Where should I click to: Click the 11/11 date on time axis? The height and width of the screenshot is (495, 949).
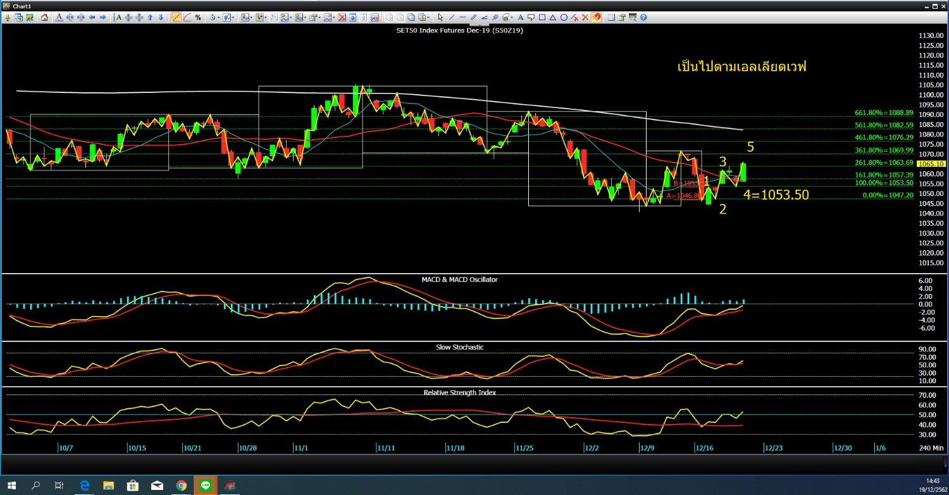(385, 448)
